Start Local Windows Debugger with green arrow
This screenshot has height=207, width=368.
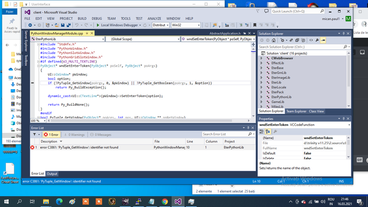coord(118,25)
